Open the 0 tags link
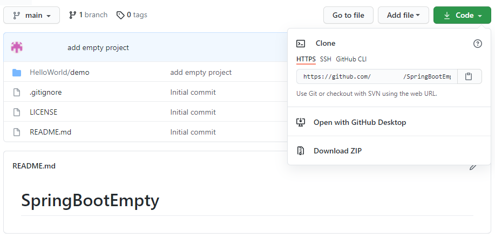 [132, 15]
